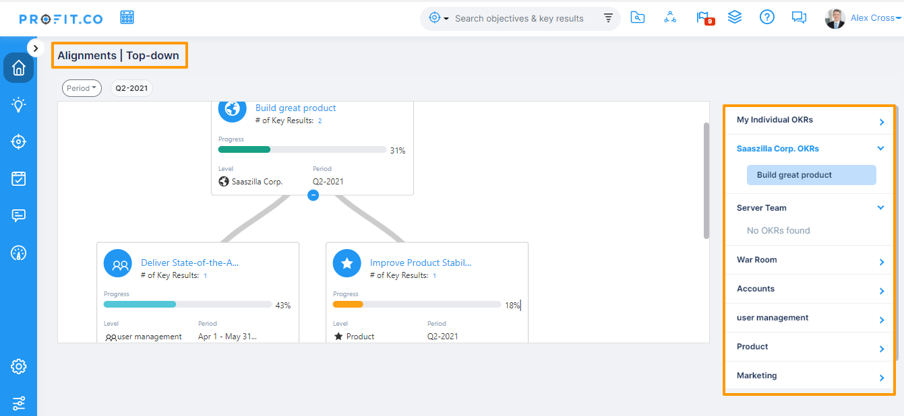The width and height of the screenshot is (904, 416).
Task: Select the lightbulb ideas icon in sidebar
Action: [x=18, y=104]
